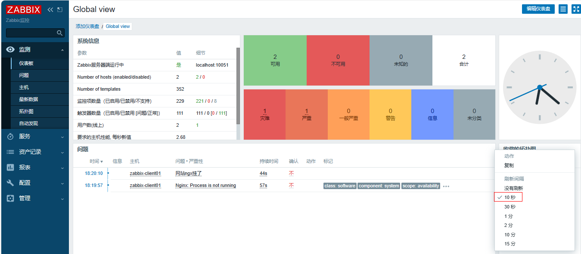581x254 pixels.
Task: Open the 添加仪表盘 breadcrumb link
Action: point(87,26)
